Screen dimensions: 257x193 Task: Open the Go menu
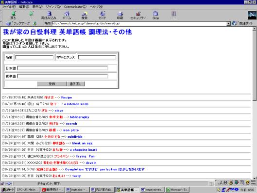pyautogui.click(x=53, y=7)
